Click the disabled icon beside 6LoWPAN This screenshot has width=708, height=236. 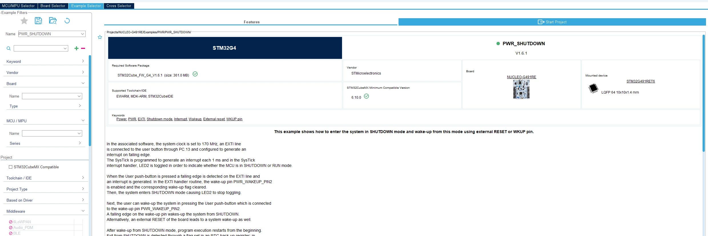coord(11,222)
